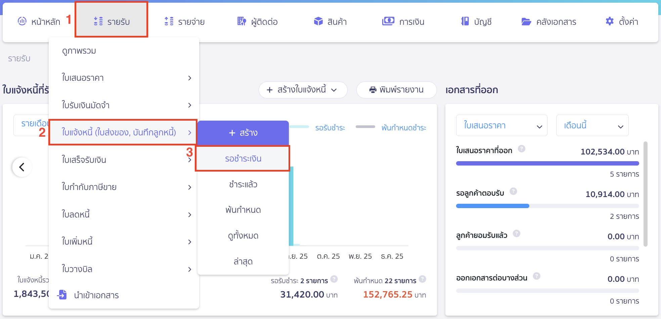Viewport: 661px width, 319px height.
Task: Click the printer icon on พิมพ์รายงาน
Action: click(372, 90)
